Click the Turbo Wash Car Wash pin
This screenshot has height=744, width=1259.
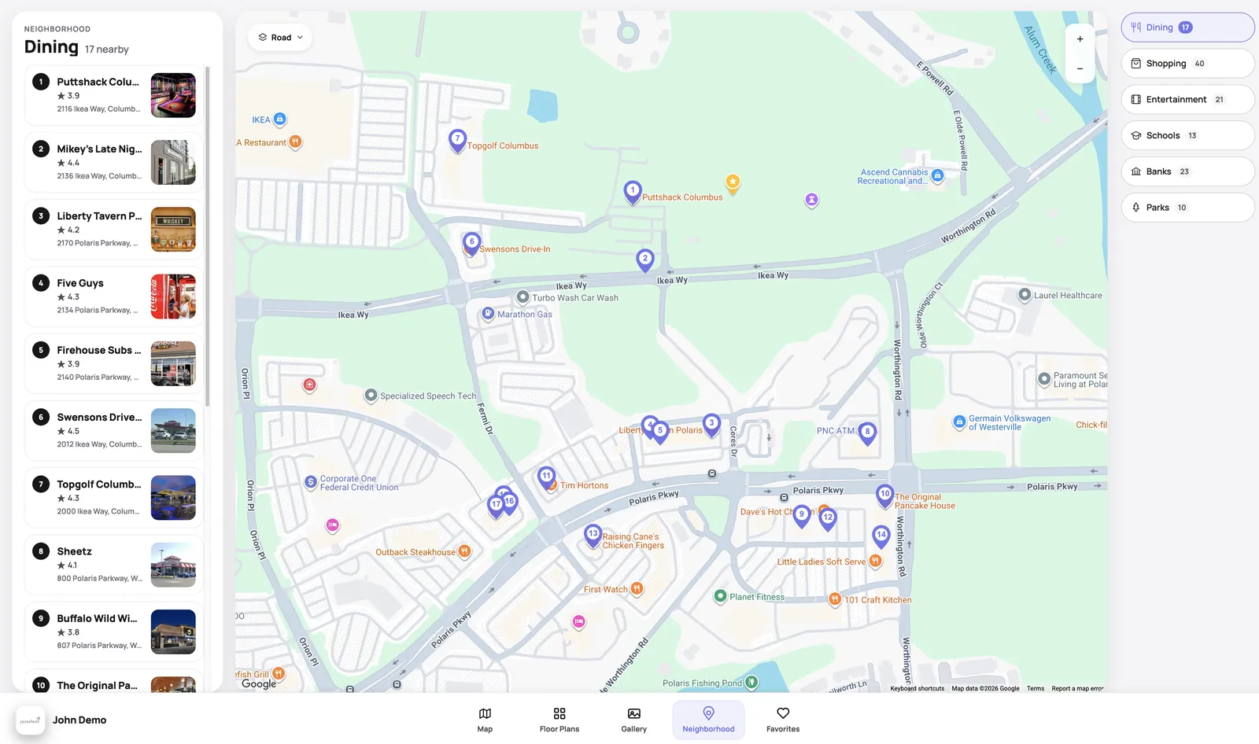coord(522,297)
